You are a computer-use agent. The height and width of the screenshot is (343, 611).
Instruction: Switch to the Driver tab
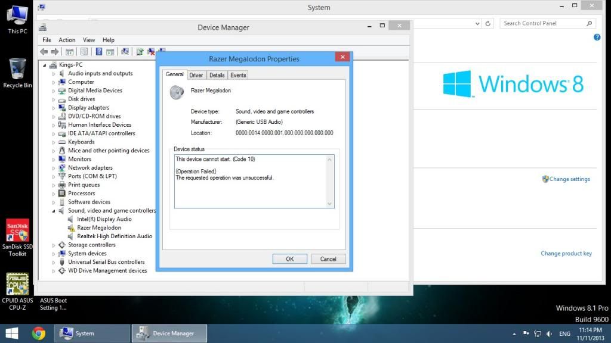196,75
